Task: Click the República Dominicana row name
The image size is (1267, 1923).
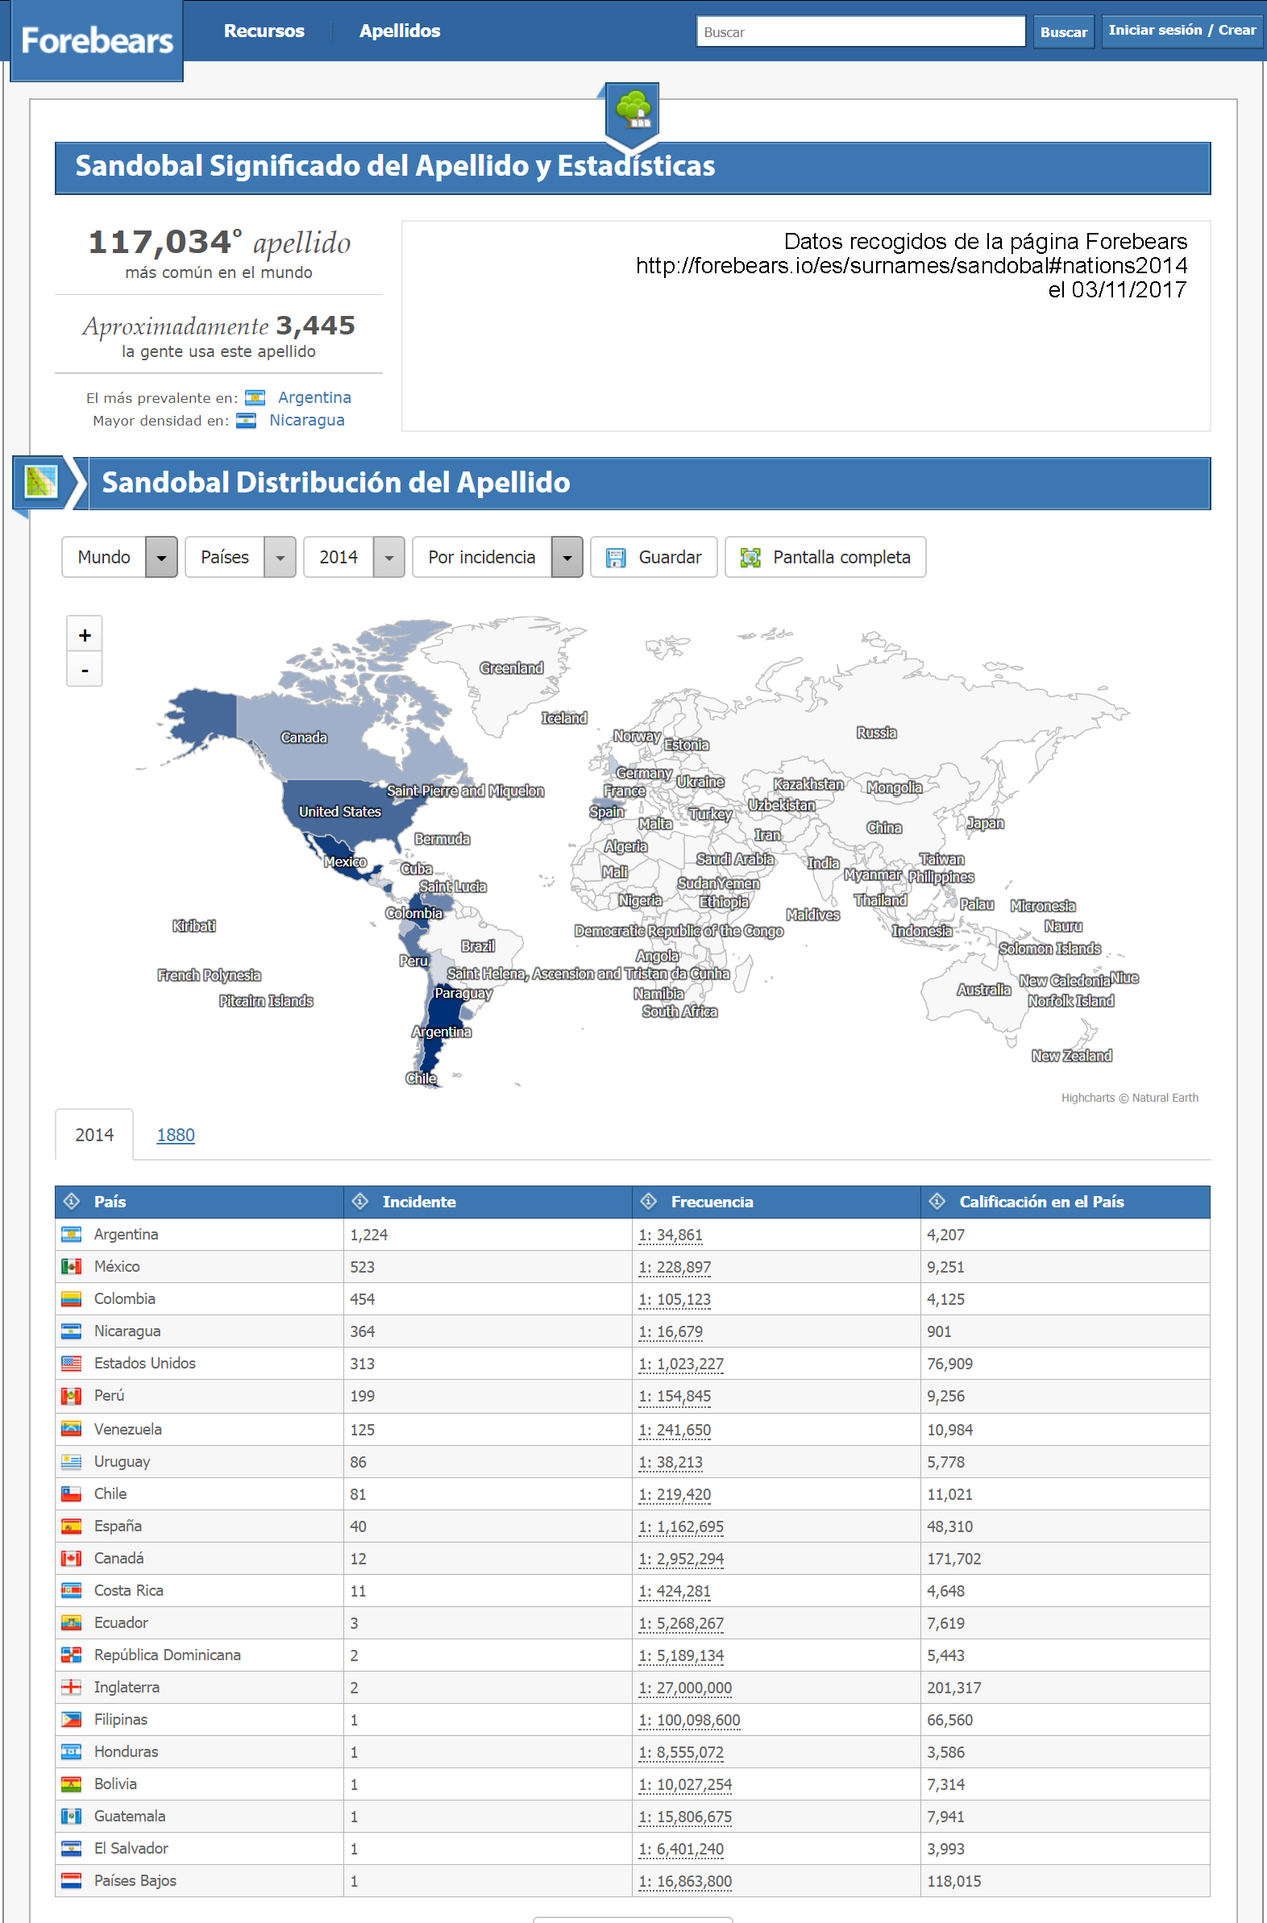Action: (x=168, y=1655)
